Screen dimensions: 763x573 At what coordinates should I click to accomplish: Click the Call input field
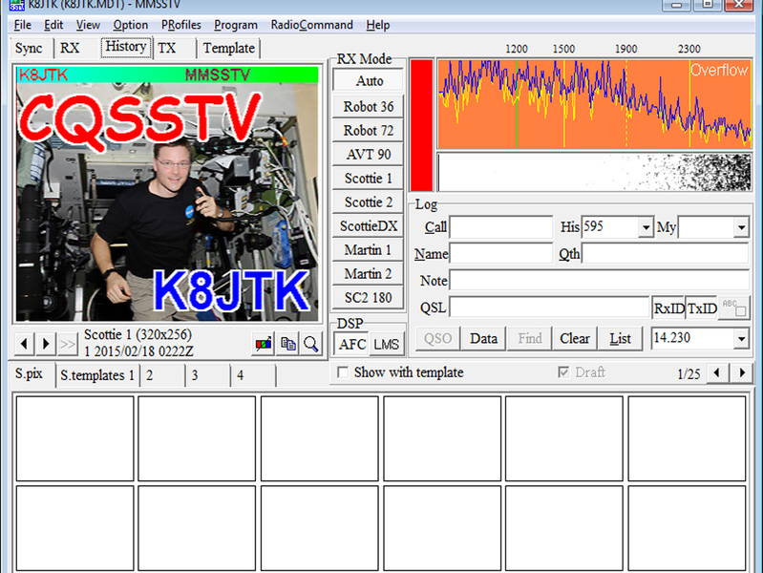[x=500, y=227]
